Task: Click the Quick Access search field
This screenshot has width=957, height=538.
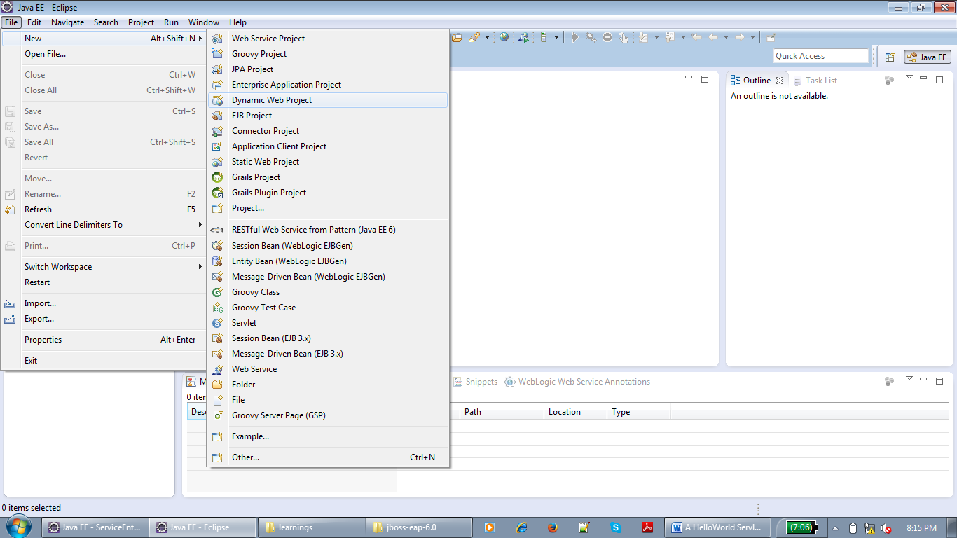Action: pyautogui.click(x=821, y=56)
